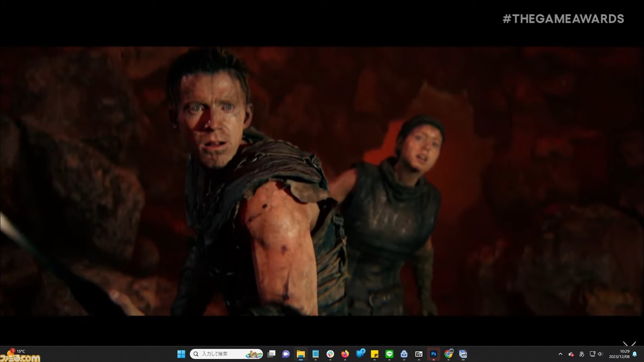Open Google Chrome from the taskbar

click(x=448, y=354)
